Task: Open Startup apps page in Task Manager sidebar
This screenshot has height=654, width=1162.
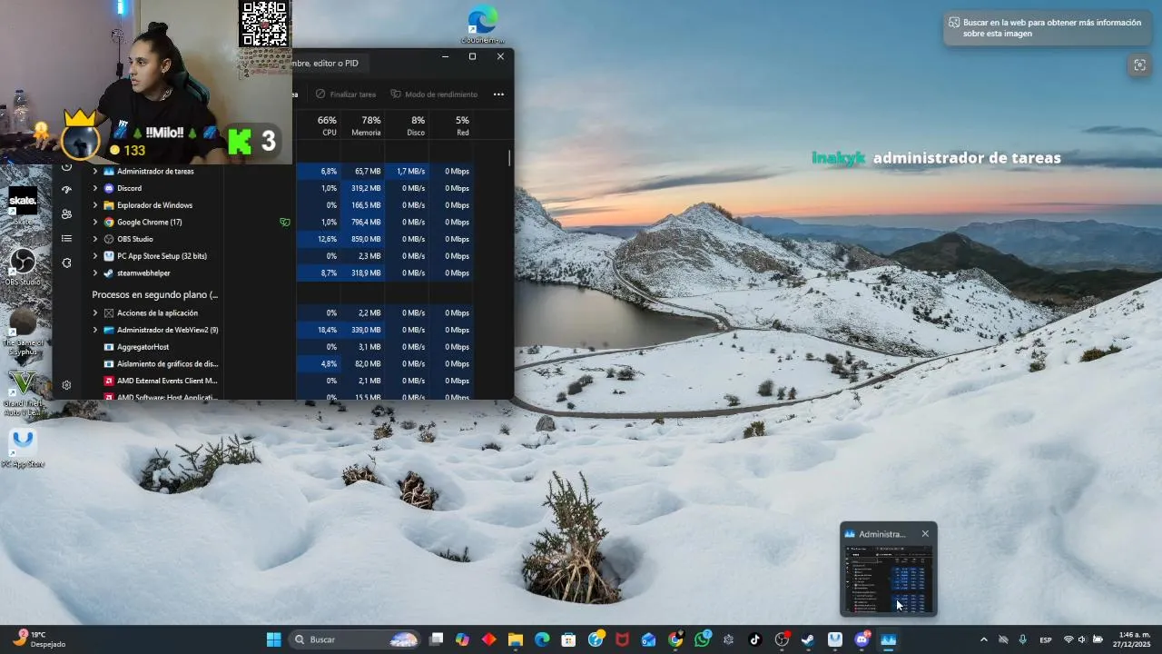Action: tap(66, 191)
